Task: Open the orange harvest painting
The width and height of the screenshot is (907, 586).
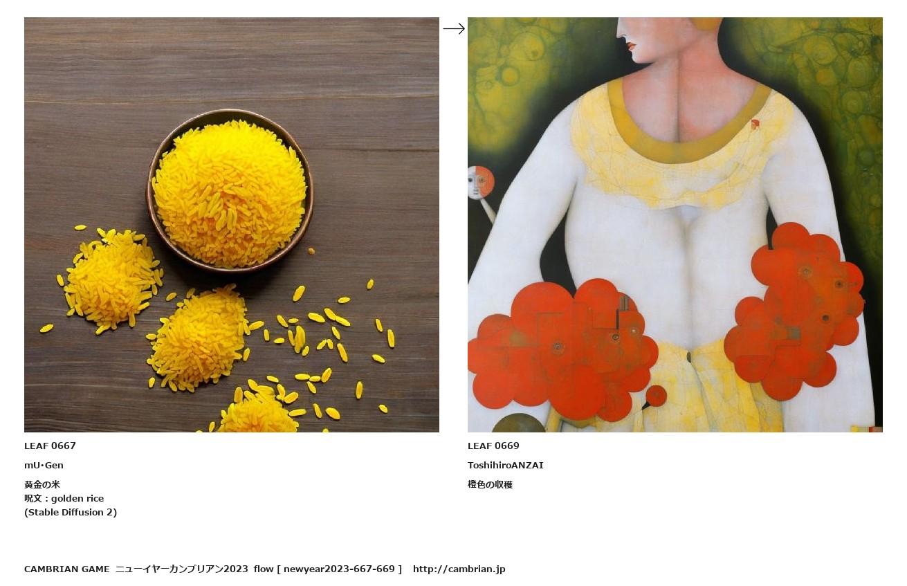Action: (675, 225)
